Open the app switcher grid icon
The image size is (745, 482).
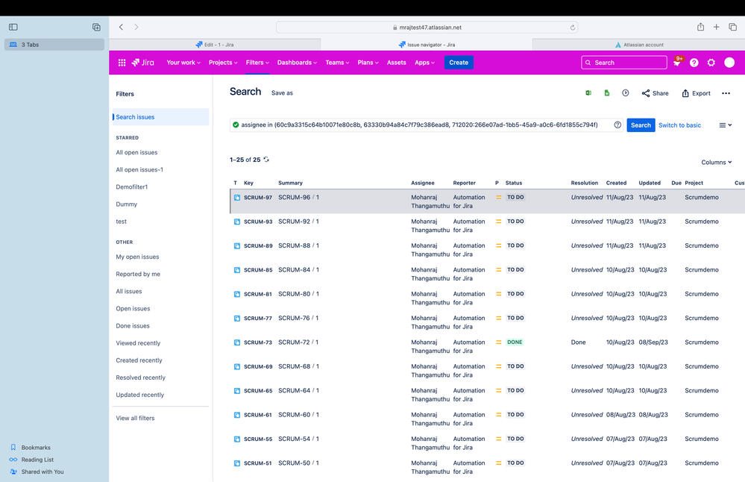[x=122, y=63]
